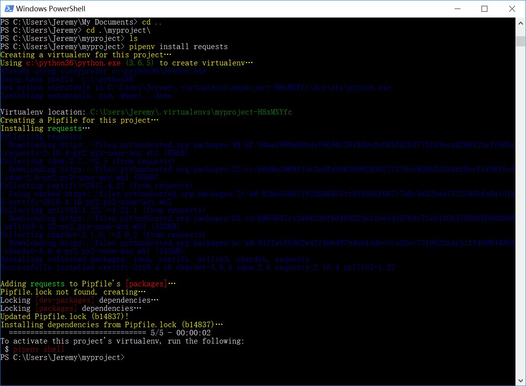Click the 'Windows PowerShell' window title text

[x=51, y=9]
